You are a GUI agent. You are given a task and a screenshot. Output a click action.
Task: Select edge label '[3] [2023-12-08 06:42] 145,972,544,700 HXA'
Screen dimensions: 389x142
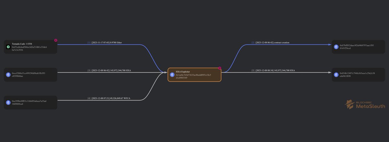109,70
